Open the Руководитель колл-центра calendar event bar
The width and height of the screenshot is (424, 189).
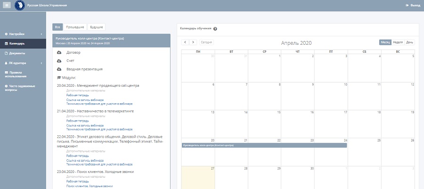click(264, 145)
